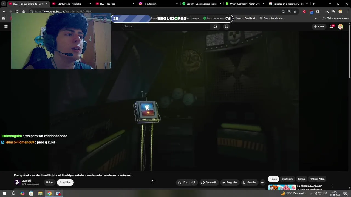This screenshot has width=351, height=197.
Task: Open Chrome from the taskbar
Action: [x=49, y=193]
